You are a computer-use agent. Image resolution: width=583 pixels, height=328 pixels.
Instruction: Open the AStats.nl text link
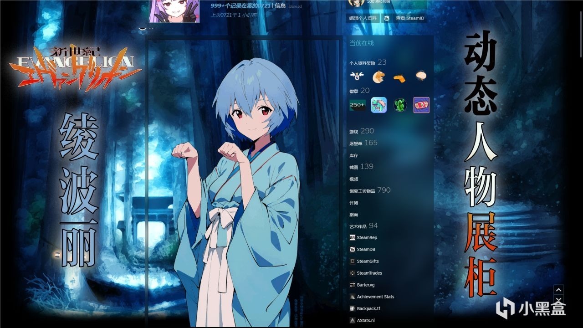pos(366,320)
